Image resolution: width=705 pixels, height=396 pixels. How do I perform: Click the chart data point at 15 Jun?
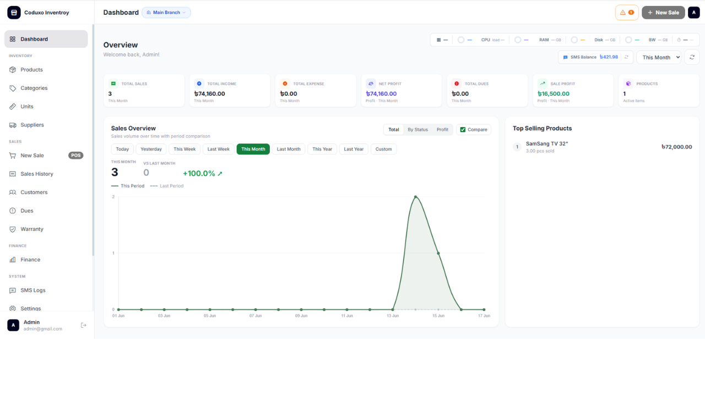[x=438, y=253]
